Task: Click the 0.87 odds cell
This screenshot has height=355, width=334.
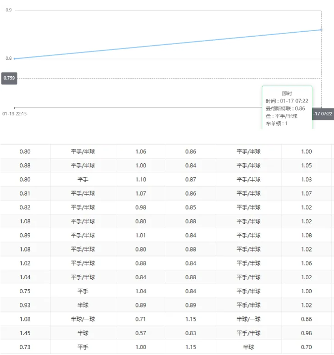Action: [x=191, y=179]
